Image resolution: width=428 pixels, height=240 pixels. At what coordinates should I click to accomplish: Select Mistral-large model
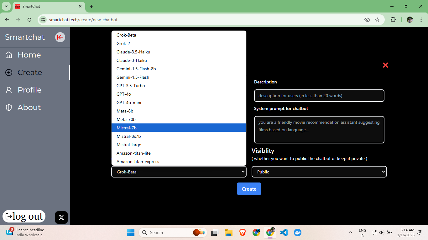click(179, 145)
